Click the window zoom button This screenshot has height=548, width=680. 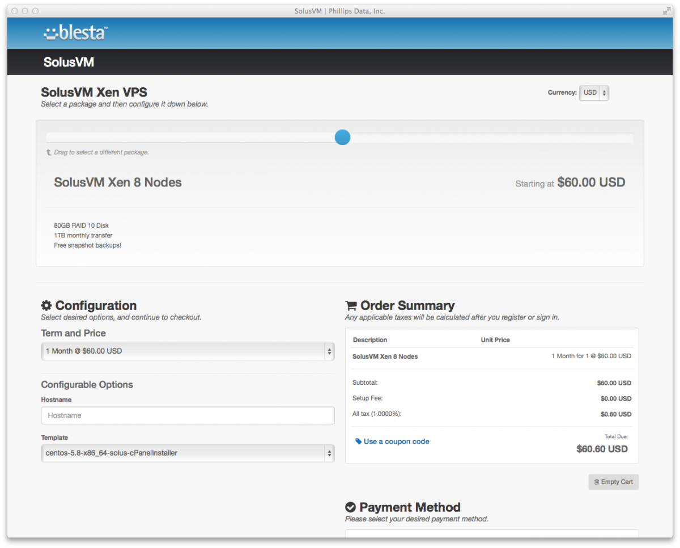[x=36, y=11]
